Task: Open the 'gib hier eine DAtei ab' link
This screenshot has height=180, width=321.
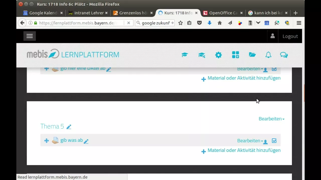Action: [83, 69]
